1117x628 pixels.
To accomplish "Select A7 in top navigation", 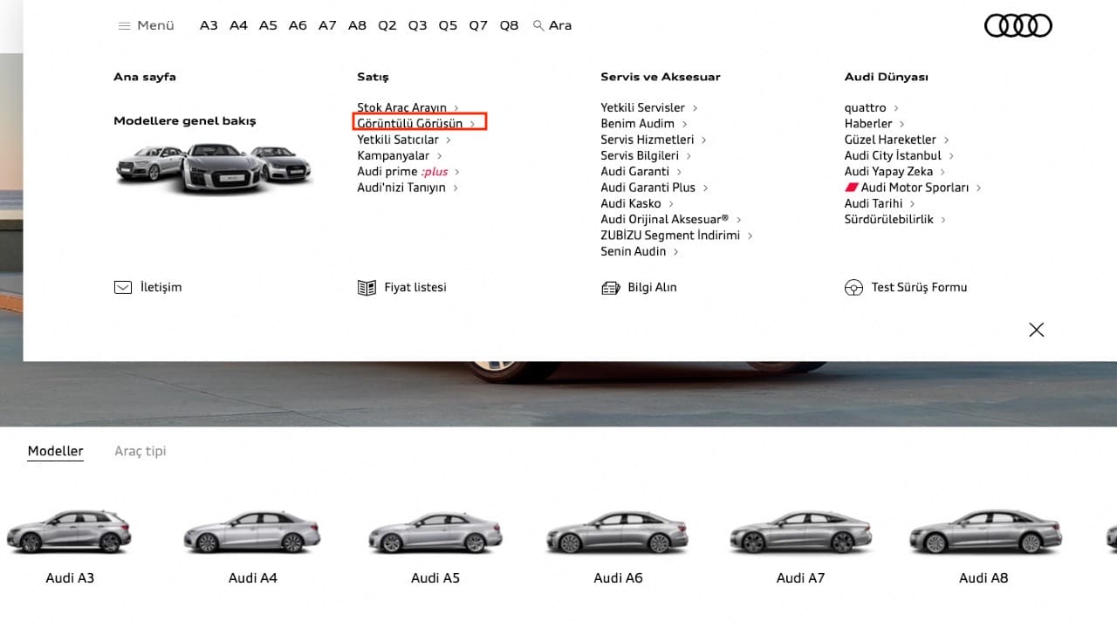I will 327,25.
